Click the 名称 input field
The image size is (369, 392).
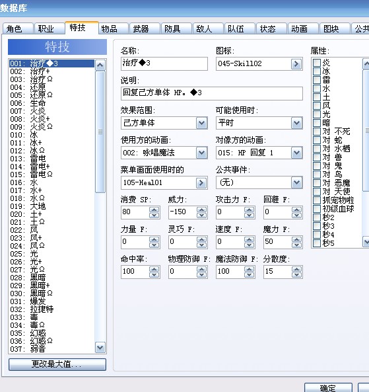pyautogui.click(x=164, y=63)
